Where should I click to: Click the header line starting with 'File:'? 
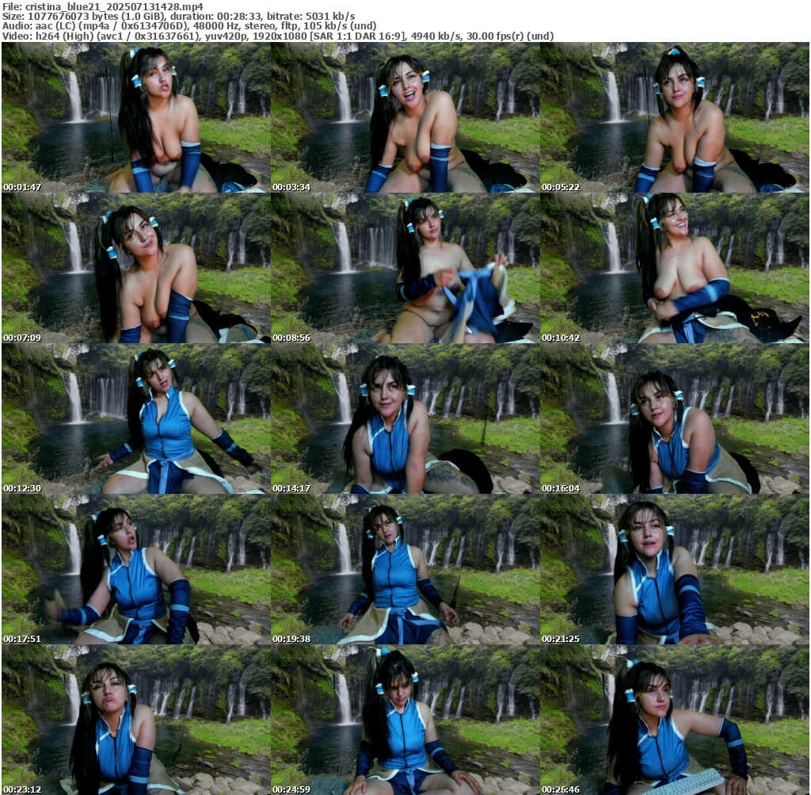click(103, 6)
